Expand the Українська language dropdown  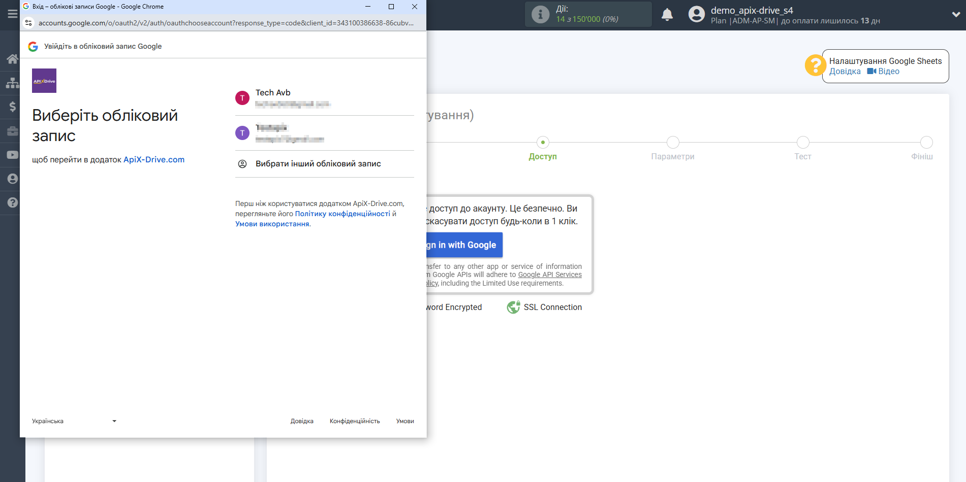point(74,421)
